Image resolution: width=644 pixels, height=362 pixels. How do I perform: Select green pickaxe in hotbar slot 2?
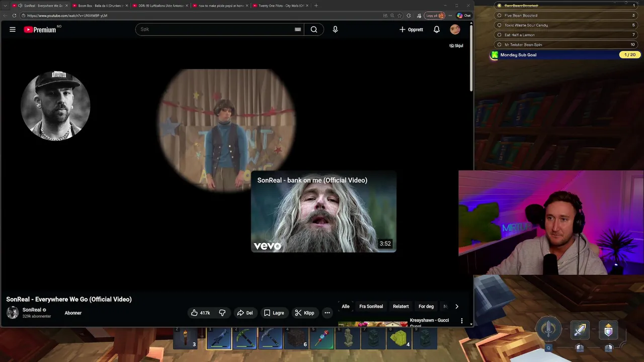click(x=245, y=338)
